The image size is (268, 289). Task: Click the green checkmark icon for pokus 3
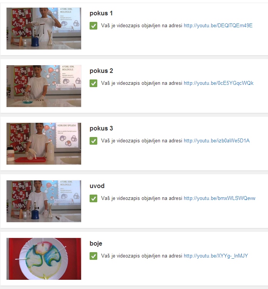(93, 141)
